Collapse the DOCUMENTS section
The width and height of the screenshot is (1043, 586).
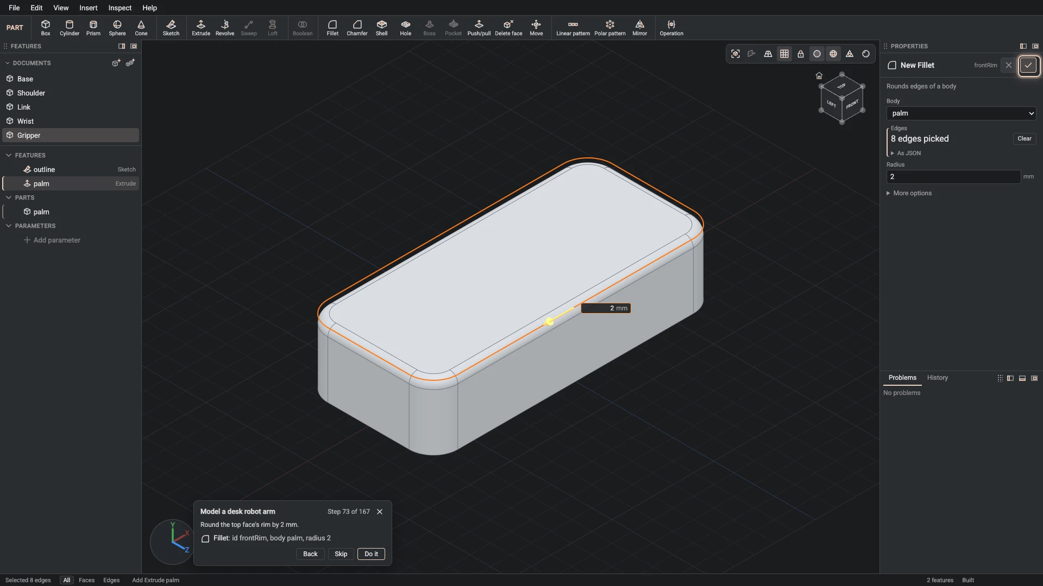pos(8,63)
